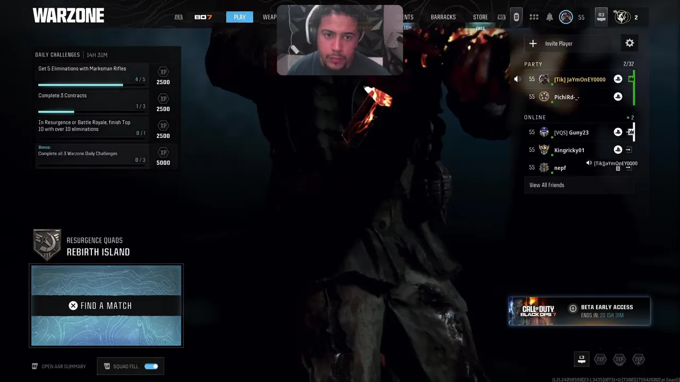Image resolution: width=680 pixels, height=382 pixels.
Task: Select party member PichiRd-_-
Action: (x=579, y=97)
